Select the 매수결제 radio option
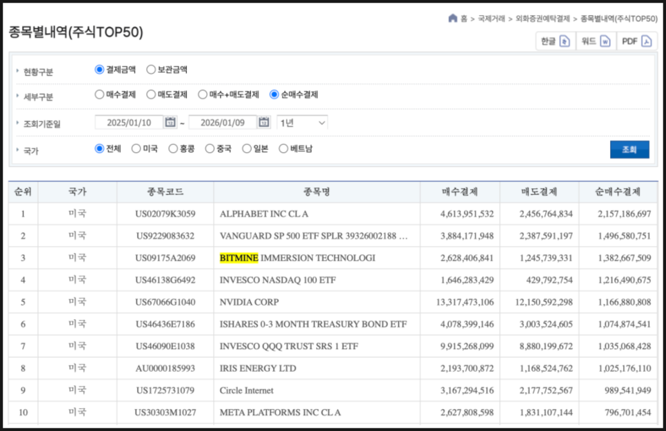Image resolution: width=666 pixels, height=431 pixels. tap(99, 94)
